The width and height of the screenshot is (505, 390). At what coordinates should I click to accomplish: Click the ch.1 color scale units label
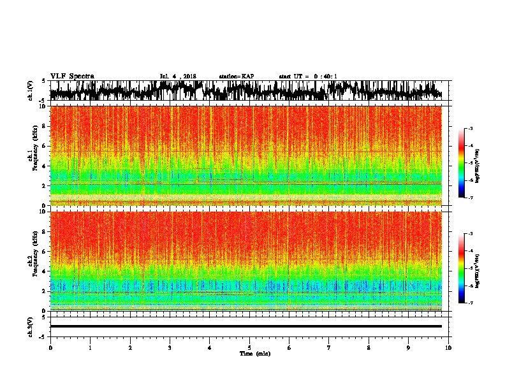pos(478,166)
